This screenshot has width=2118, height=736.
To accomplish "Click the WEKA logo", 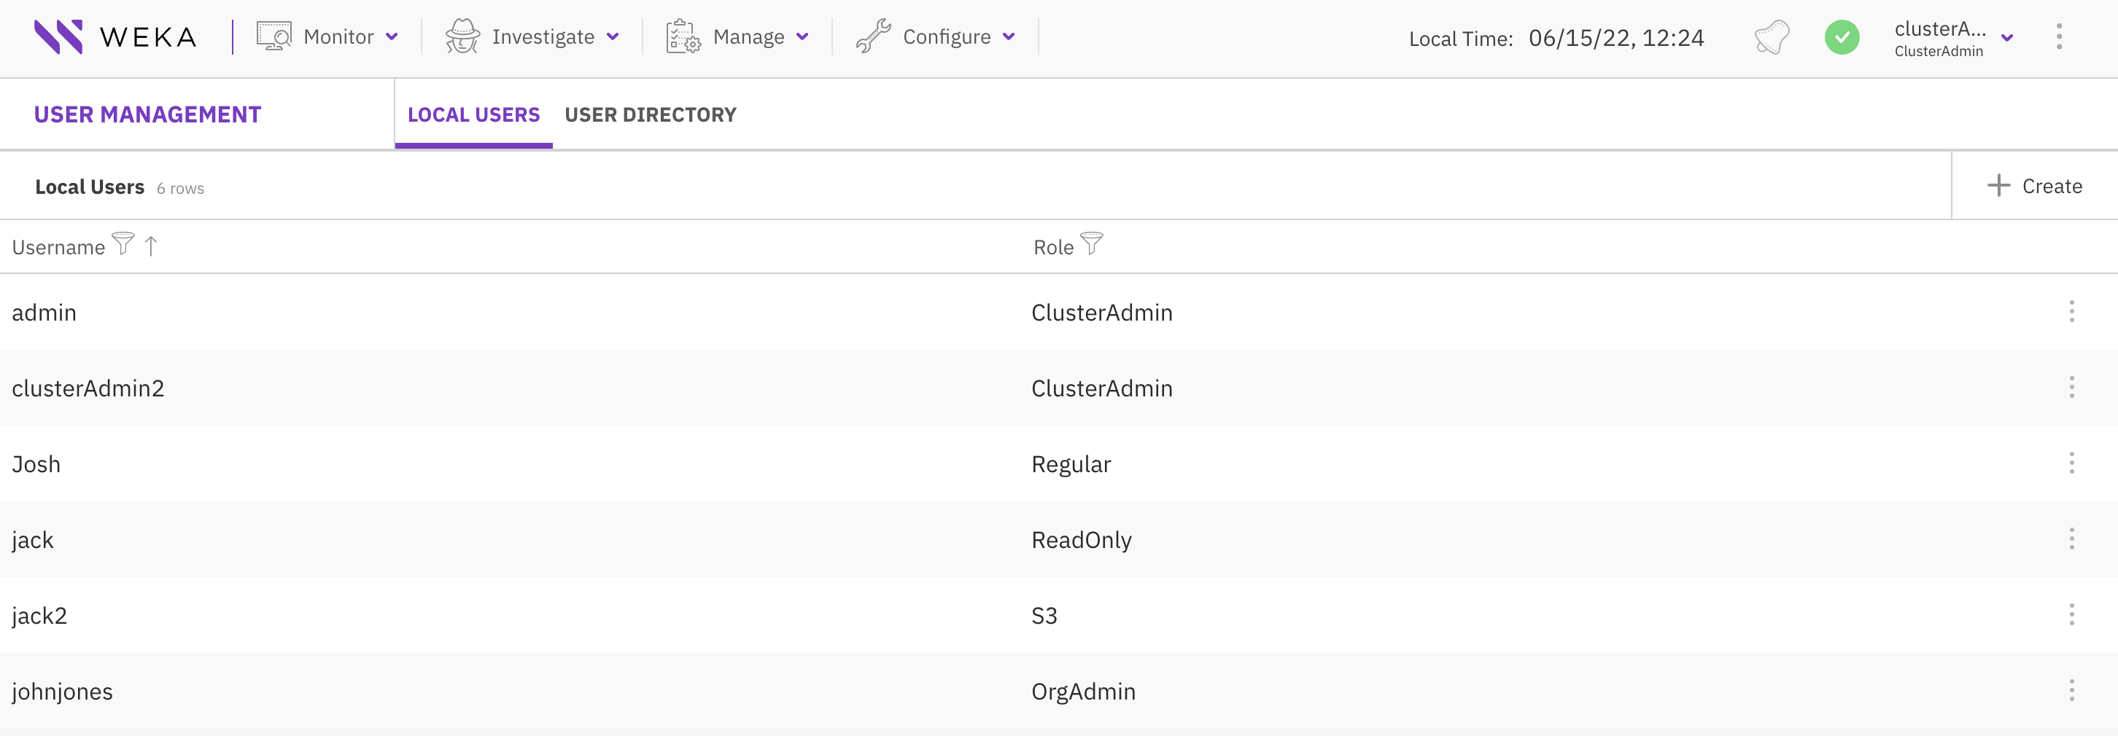I will click(x=115, y=36).
